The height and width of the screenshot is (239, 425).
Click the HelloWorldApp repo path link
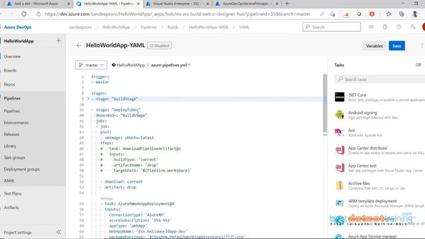pyautogui.click(x=131, y=65)
